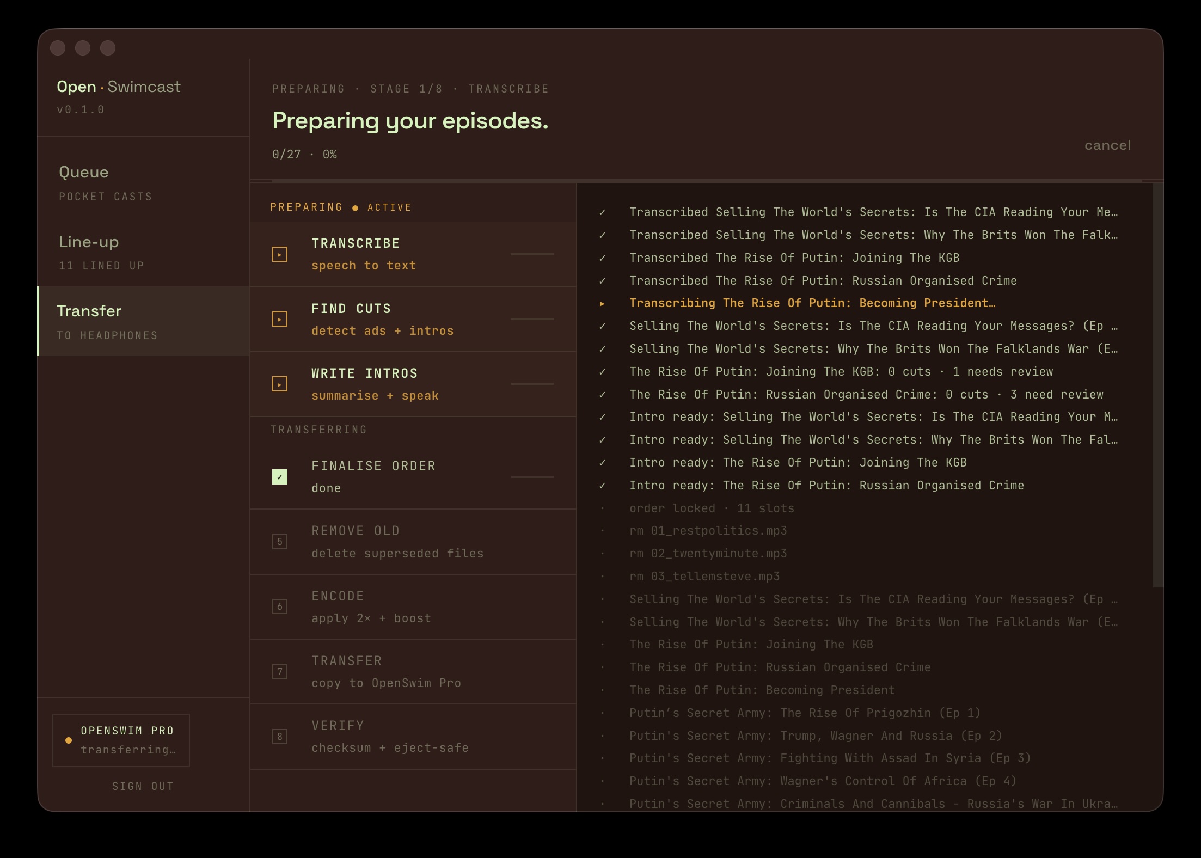Click the 0/27 · 0% progress counter

[x=304, y=155]
